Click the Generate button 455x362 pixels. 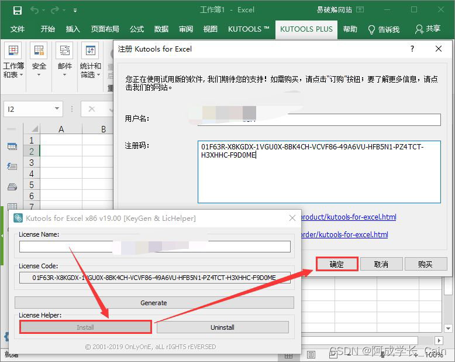pos(154,303)
